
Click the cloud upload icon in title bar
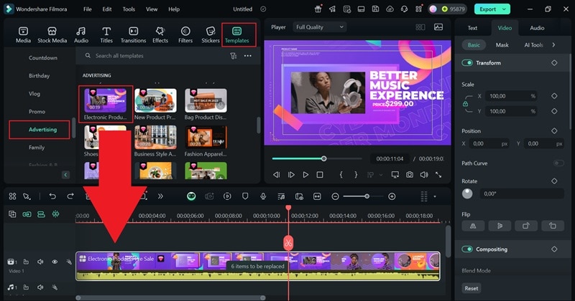tap(390, 9)
